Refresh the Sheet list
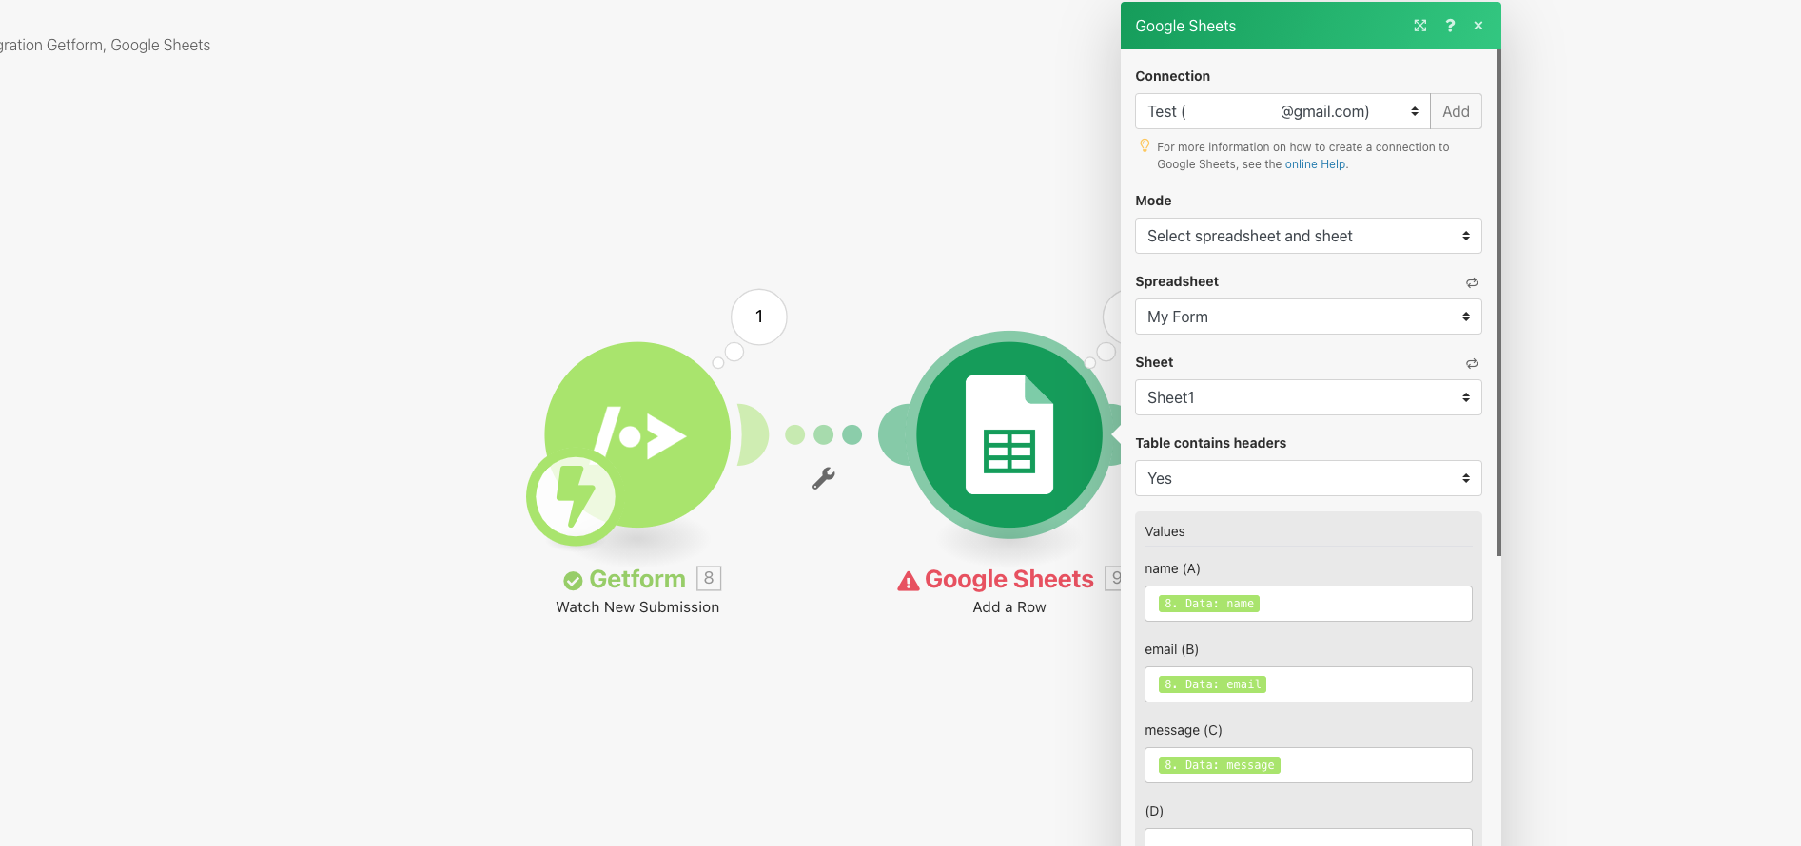The image size is (1801, 846). [x=1472, y=363]
